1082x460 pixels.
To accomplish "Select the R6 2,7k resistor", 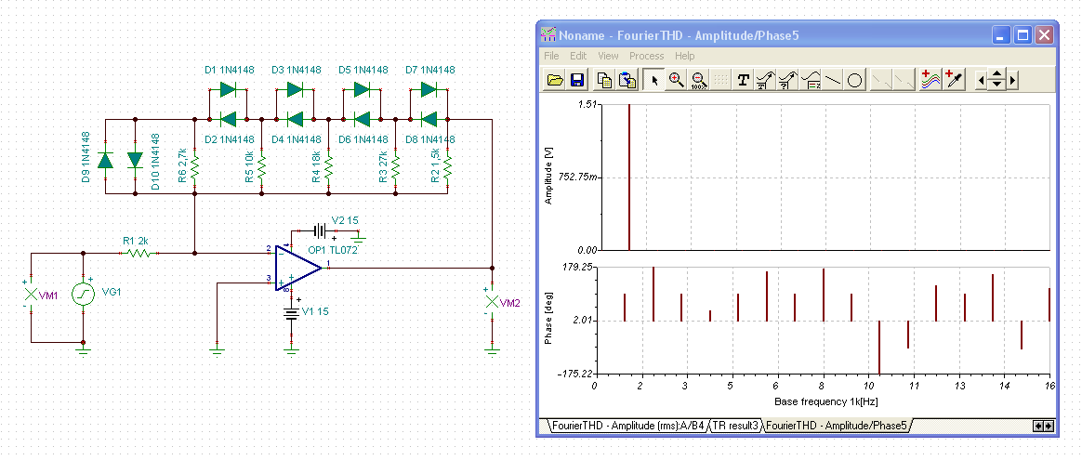I will click(x=195, y=166).
